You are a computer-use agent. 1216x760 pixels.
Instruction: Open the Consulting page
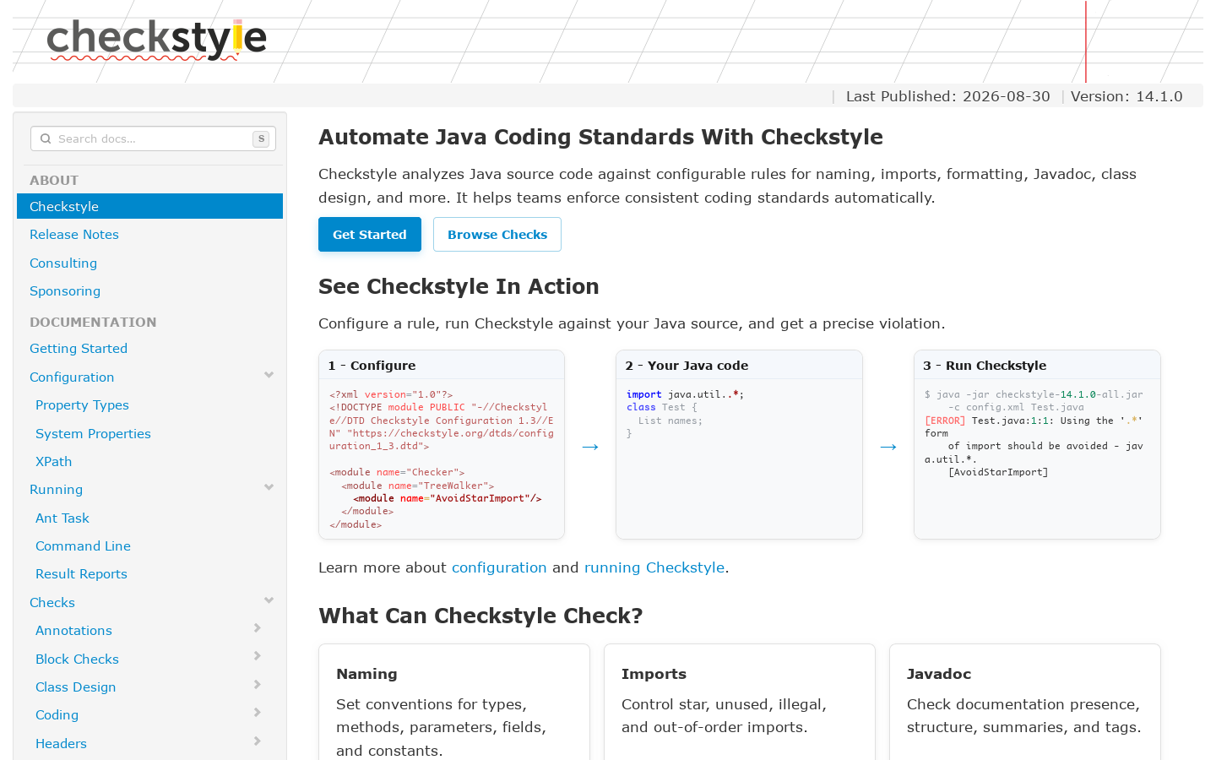point(63,263)
